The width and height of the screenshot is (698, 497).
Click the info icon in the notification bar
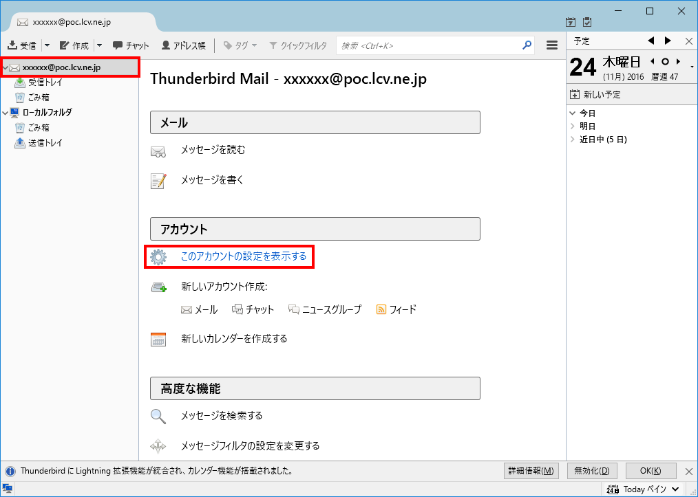(x=10, y=471)
